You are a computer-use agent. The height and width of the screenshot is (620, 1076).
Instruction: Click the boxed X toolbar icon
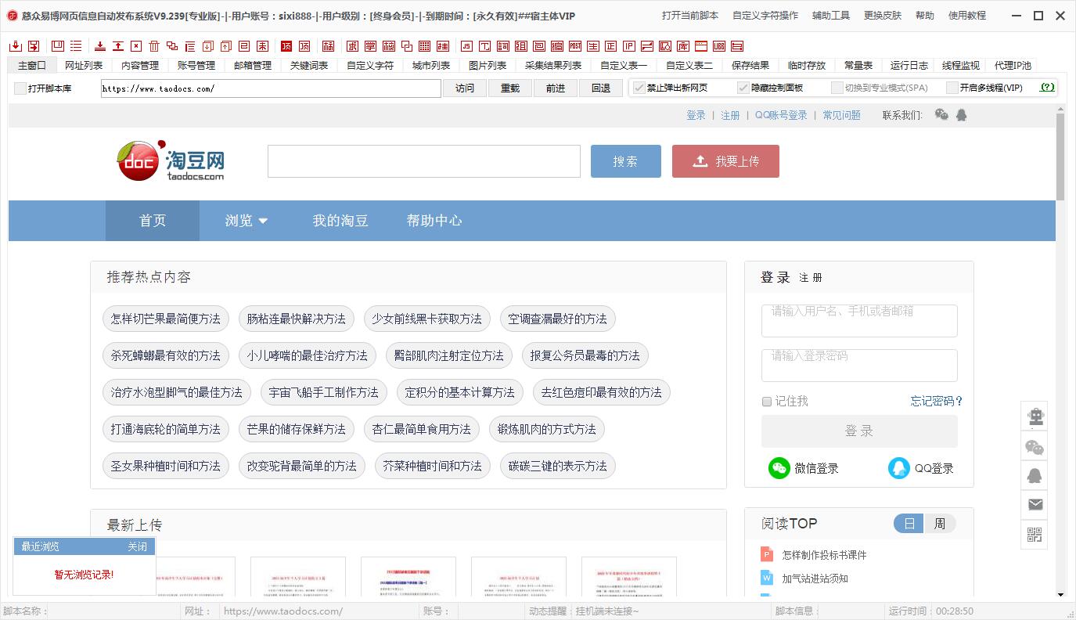point(136,46)
